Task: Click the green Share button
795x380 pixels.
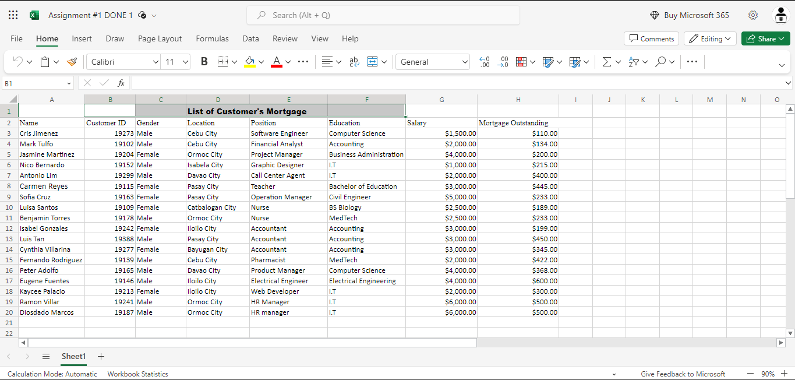Action: (x=766, y=38)
